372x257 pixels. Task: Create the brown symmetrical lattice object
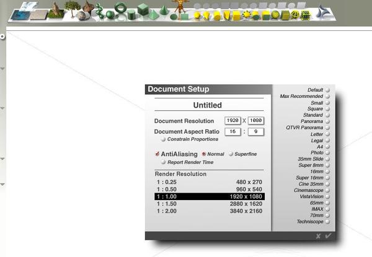click(89, 7)
